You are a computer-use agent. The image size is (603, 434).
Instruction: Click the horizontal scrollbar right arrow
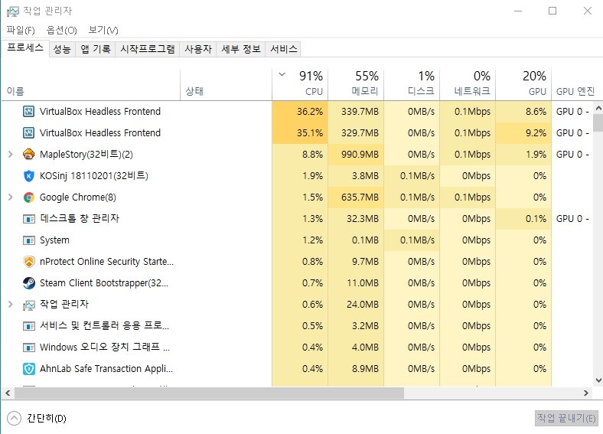click(x=585, y=393)
